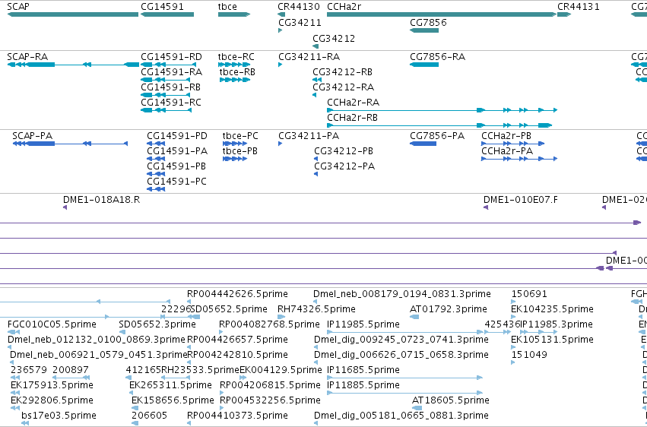Screen dimensions: 647x427
Task: Open the tbce gene feature
Action: [x=234, y=14]
